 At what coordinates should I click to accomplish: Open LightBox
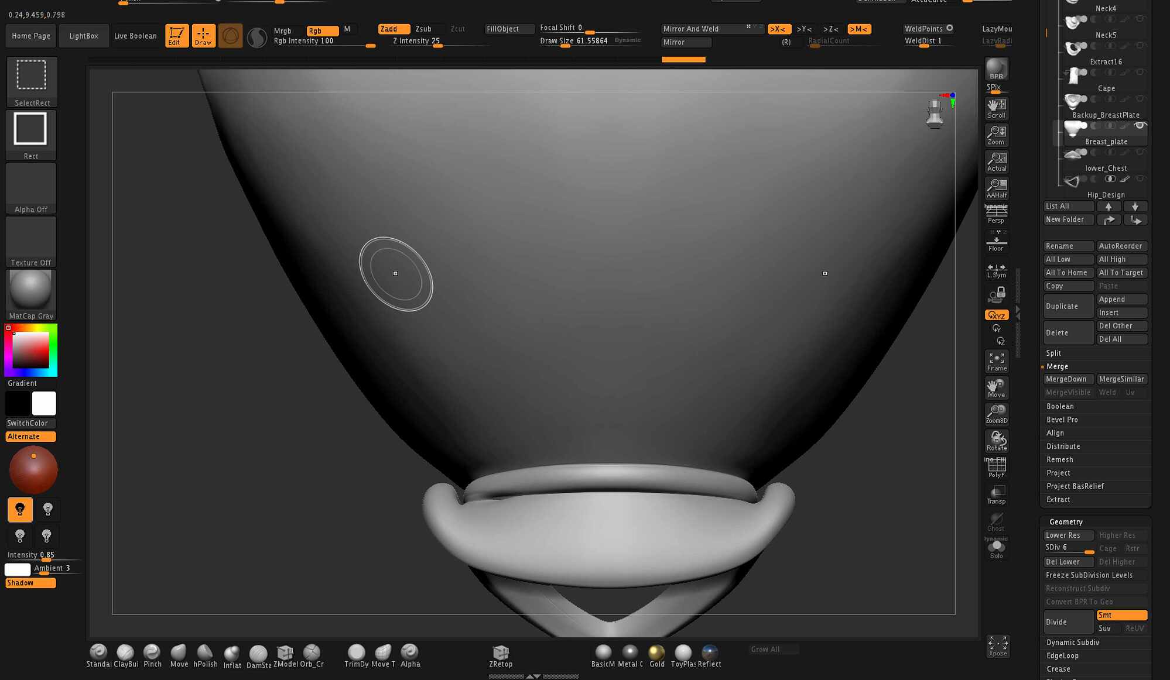[x=84, y=35]
